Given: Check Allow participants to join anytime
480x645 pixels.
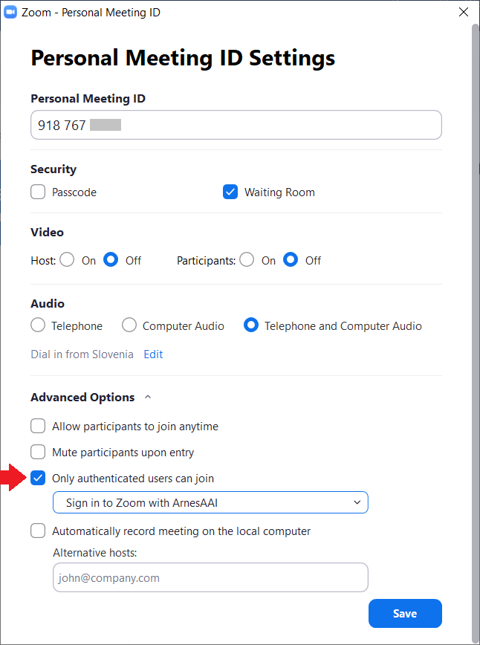Looking at the screenshot, I should click(38, 427).
